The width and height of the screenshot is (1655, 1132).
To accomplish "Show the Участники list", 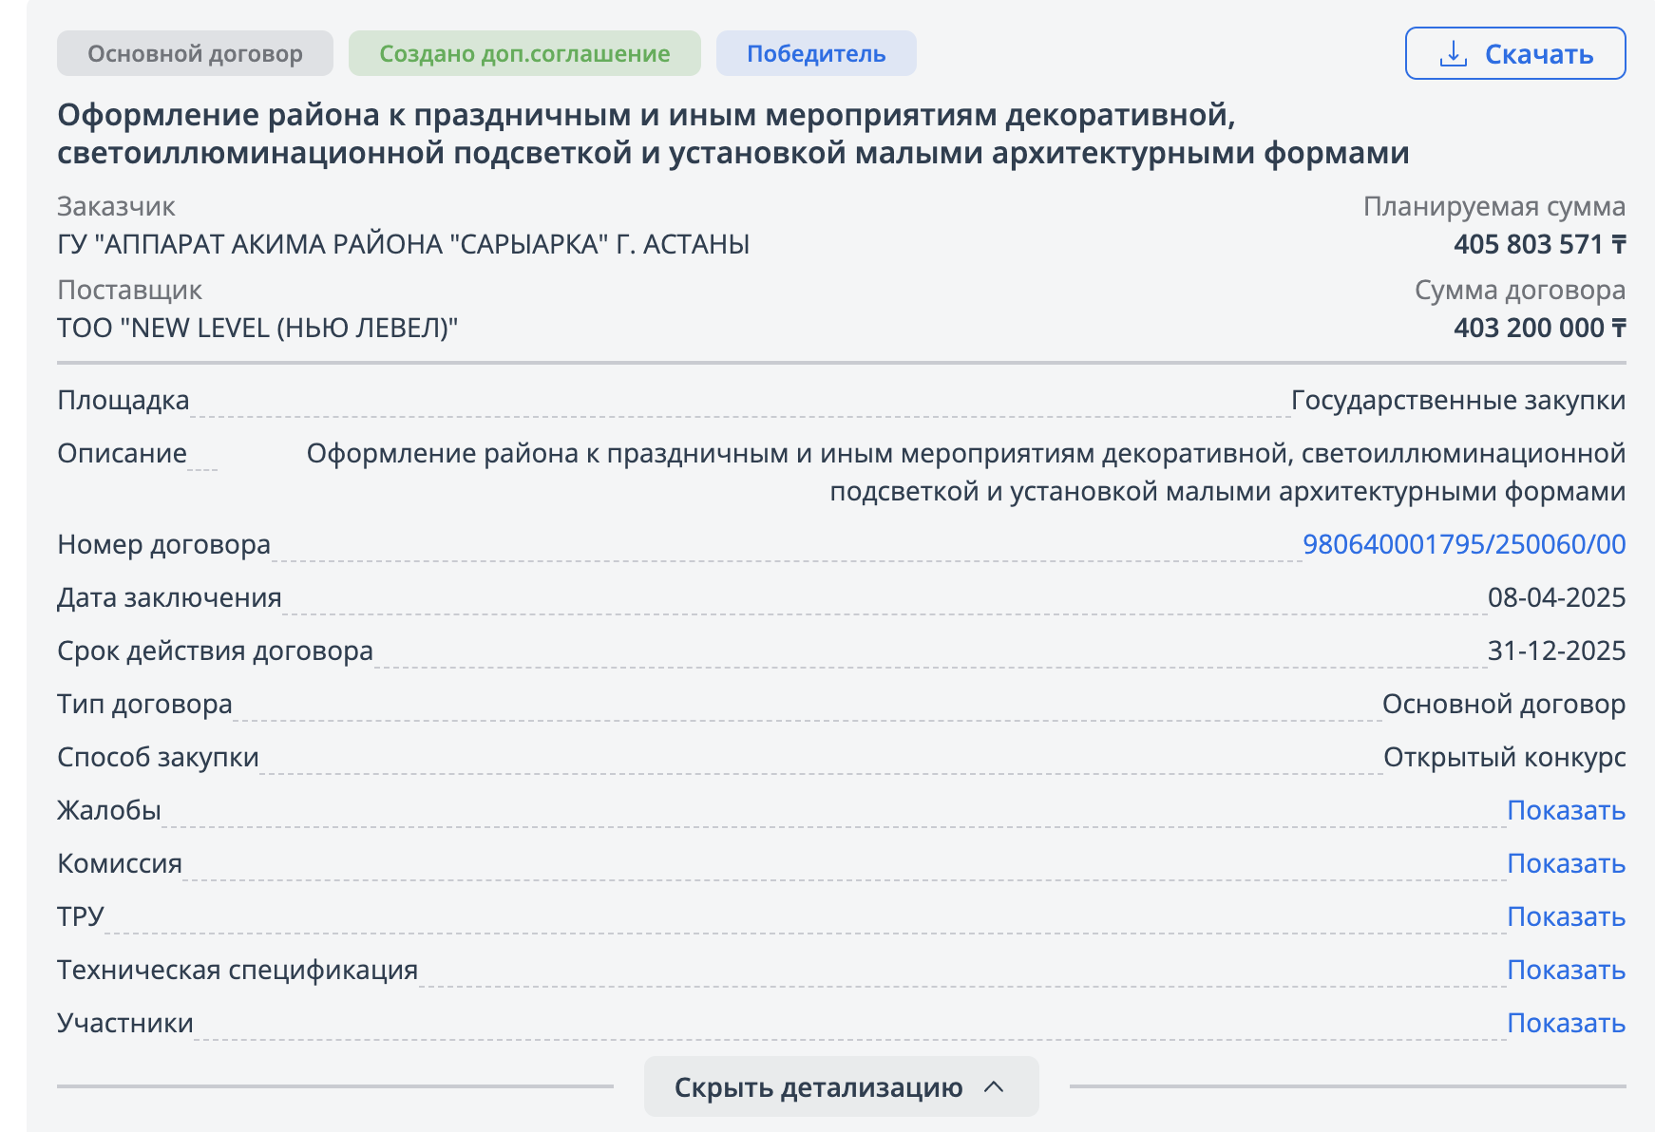I will click(x=1566, y=1023).
